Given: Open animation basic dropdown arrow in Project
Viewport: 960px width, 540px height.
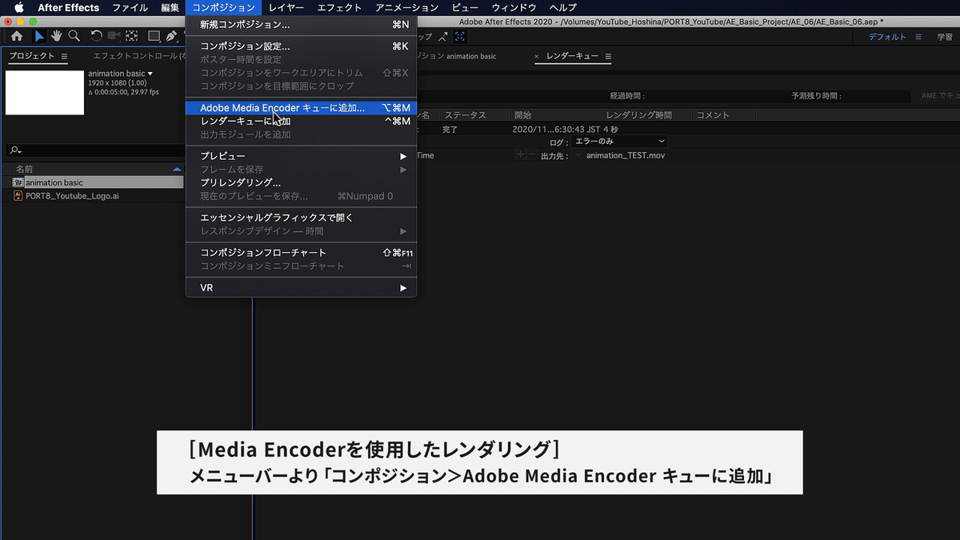Looking at the screenshot, I should 150,74.
